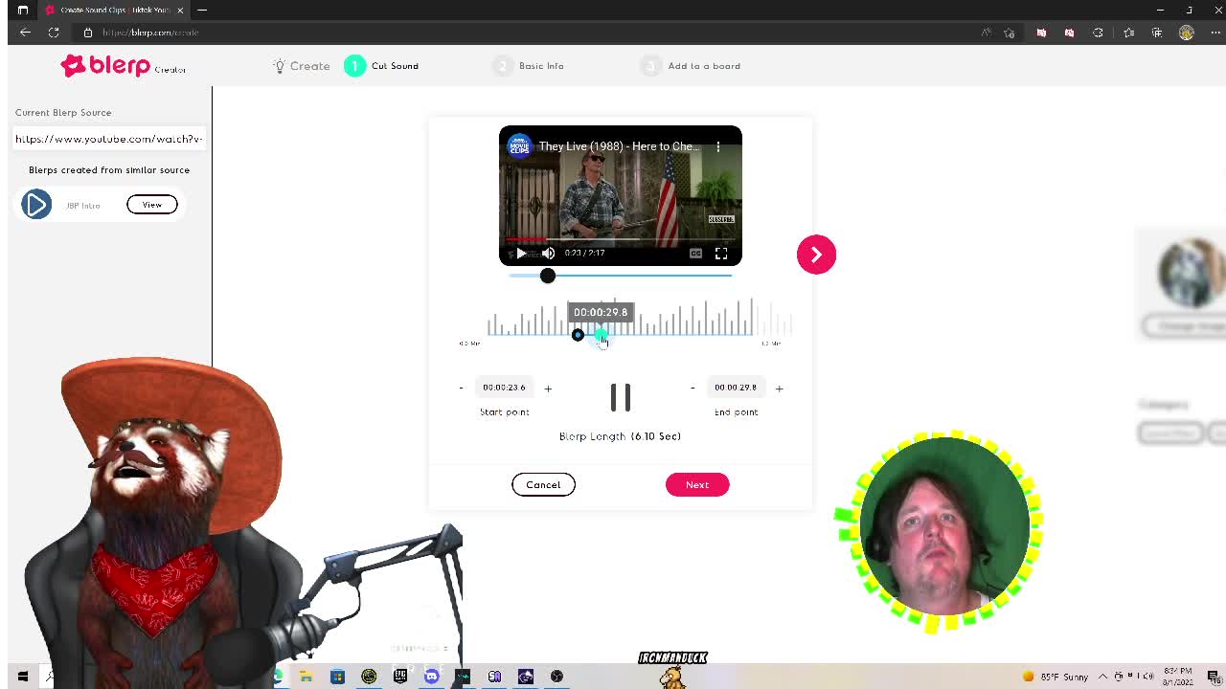Viewport: 1226px width, 689px height.
Task: Select the Cut Sound step
Action: [382, 66]
